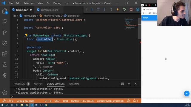Click Step Into in the debug toolbar
The image size is (191, 107).
coord(105,10)
